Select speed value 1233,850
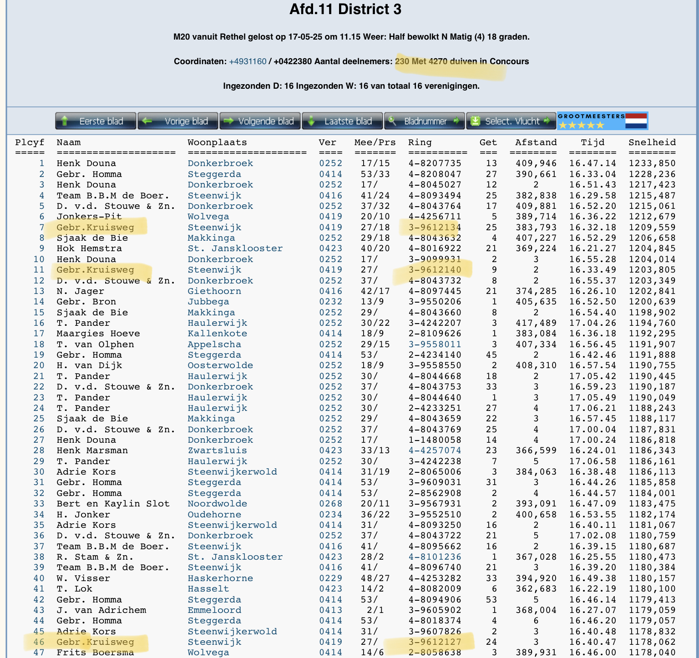699x658 pixels. (x=652, y=163)
